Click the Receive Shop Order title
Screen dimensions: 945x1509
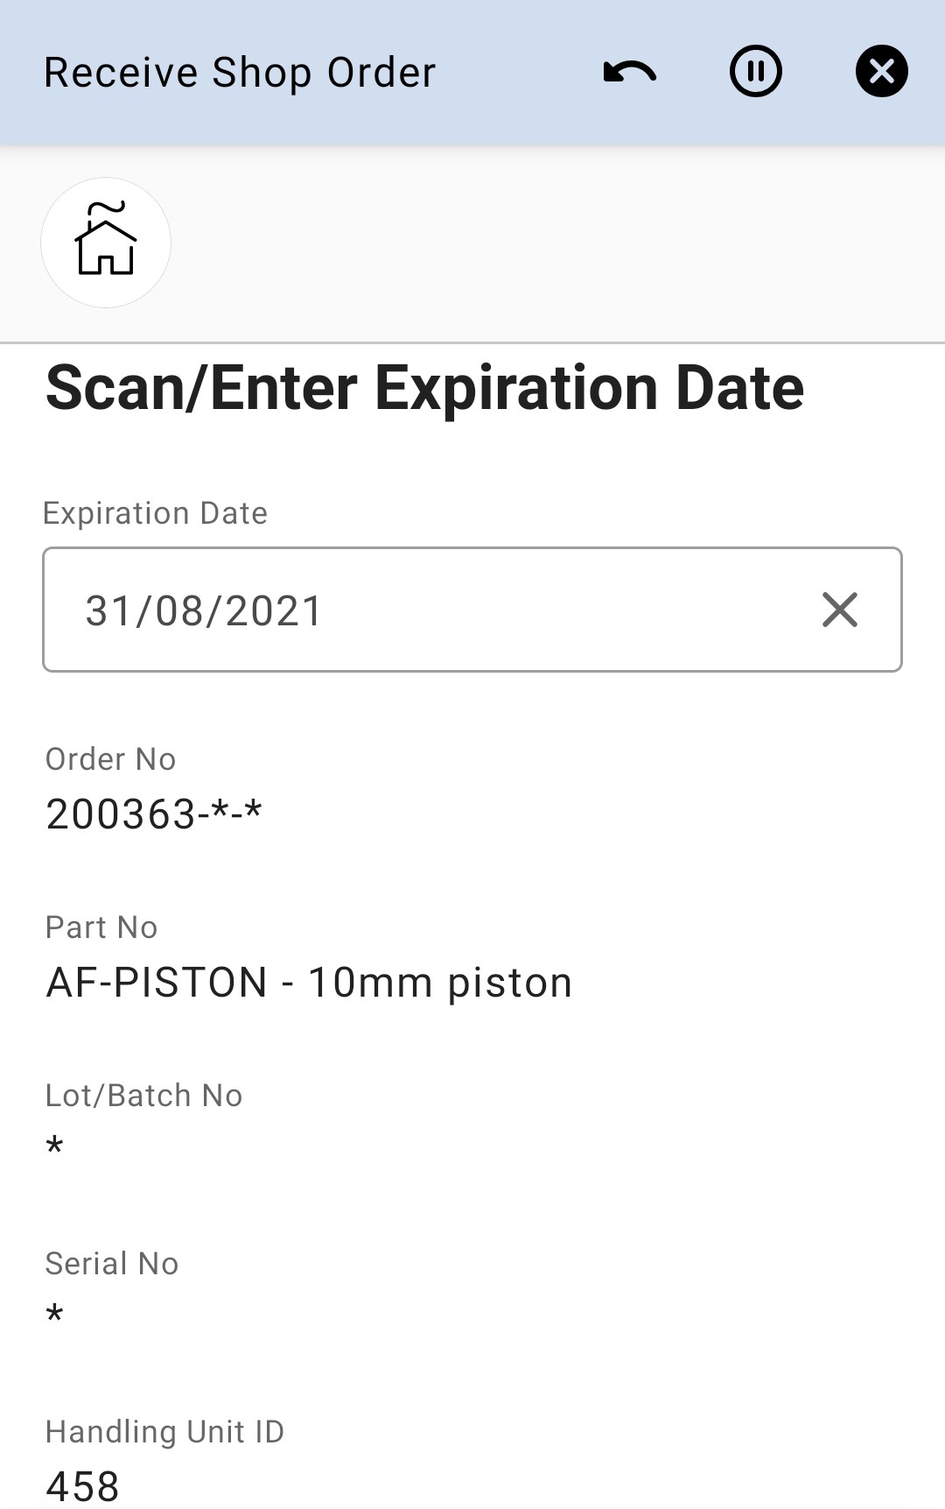240,73
